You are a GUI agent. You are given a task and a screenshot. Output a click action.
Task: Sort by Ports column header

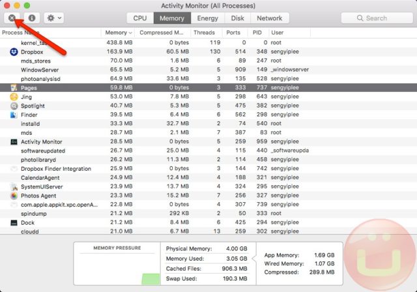coord(234,33)
